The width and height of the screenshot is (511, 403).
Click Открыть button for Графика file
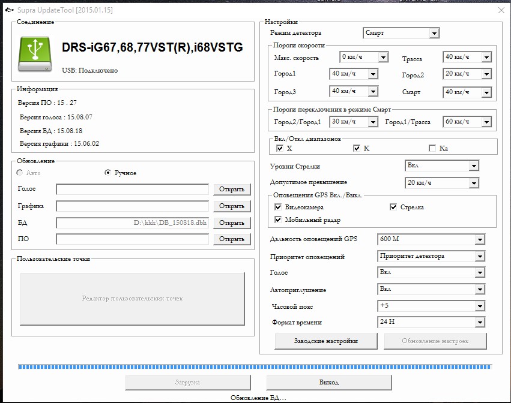click(x=232, y=206)
